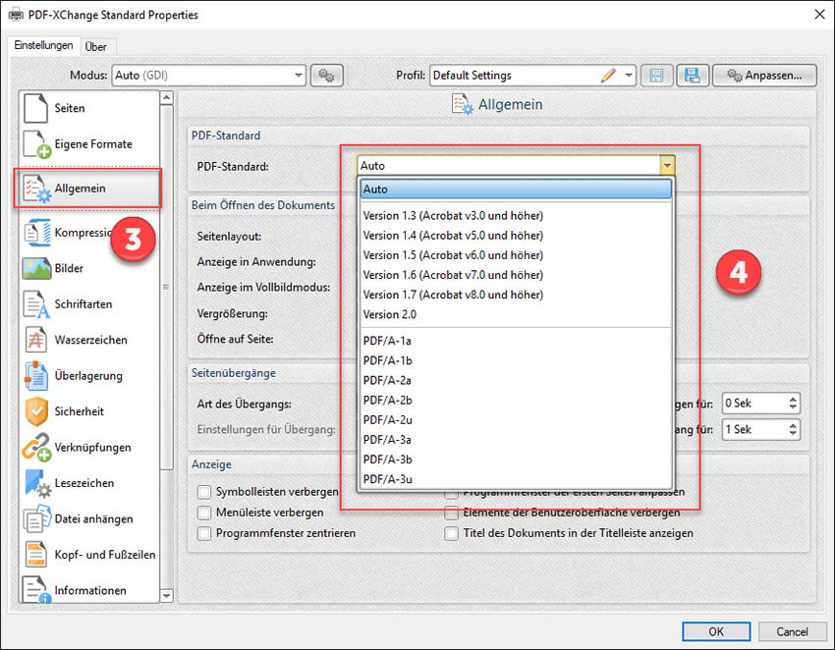The width and height of the screenshot is (835, 650).
Task: Open the Seiten settings category
Action: [89, 108]
